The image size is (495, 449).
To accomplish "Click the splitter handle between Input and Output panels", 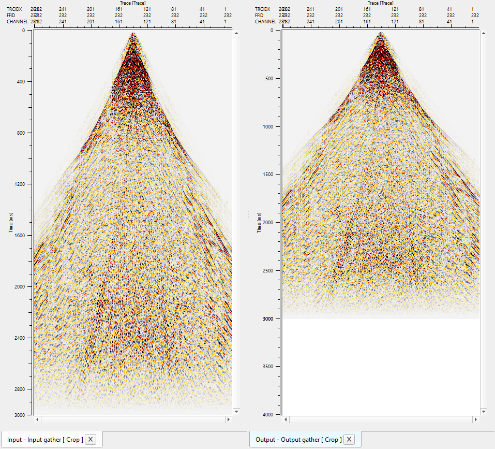I will 248,214.
